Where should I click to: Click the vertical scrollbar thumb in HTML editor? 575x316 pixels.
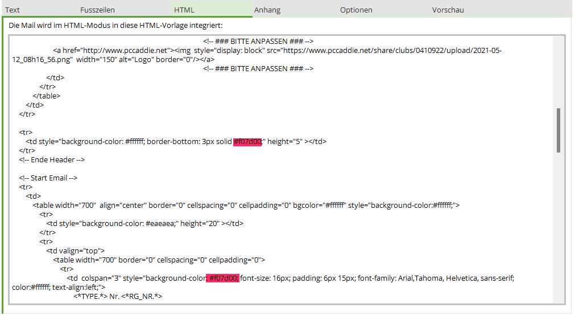click(559, 130)
